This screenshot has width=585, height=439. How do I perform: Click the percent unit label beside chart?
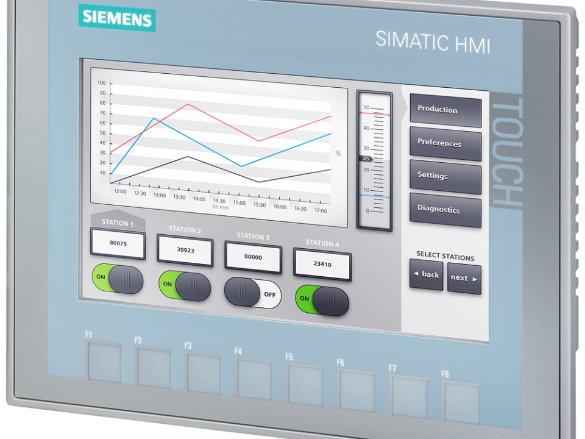pos(338,154)
